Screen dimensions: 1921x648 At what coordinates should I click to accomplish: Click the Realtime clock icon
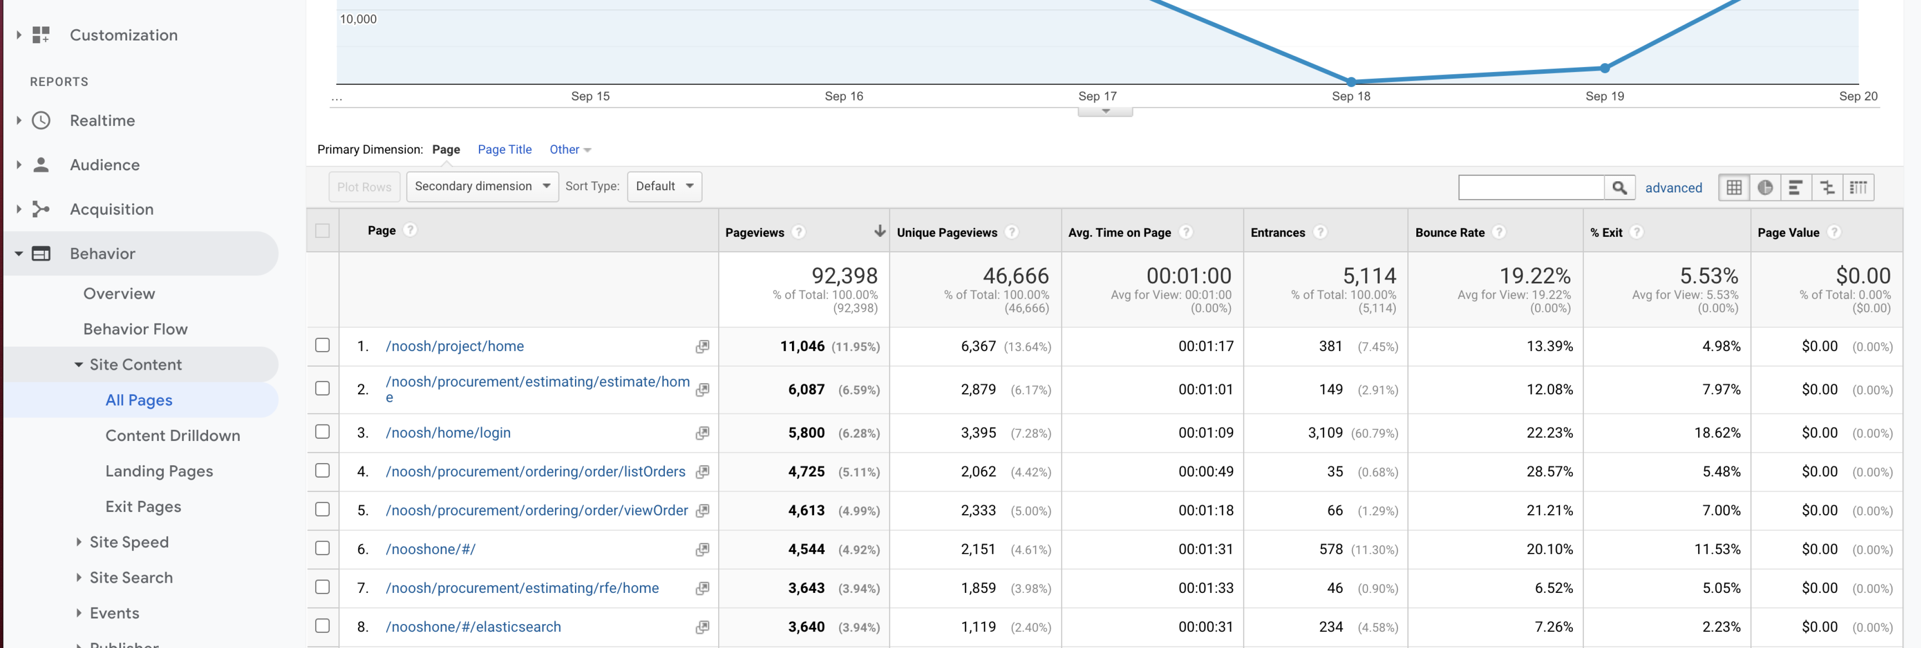[x=41, y=120]
